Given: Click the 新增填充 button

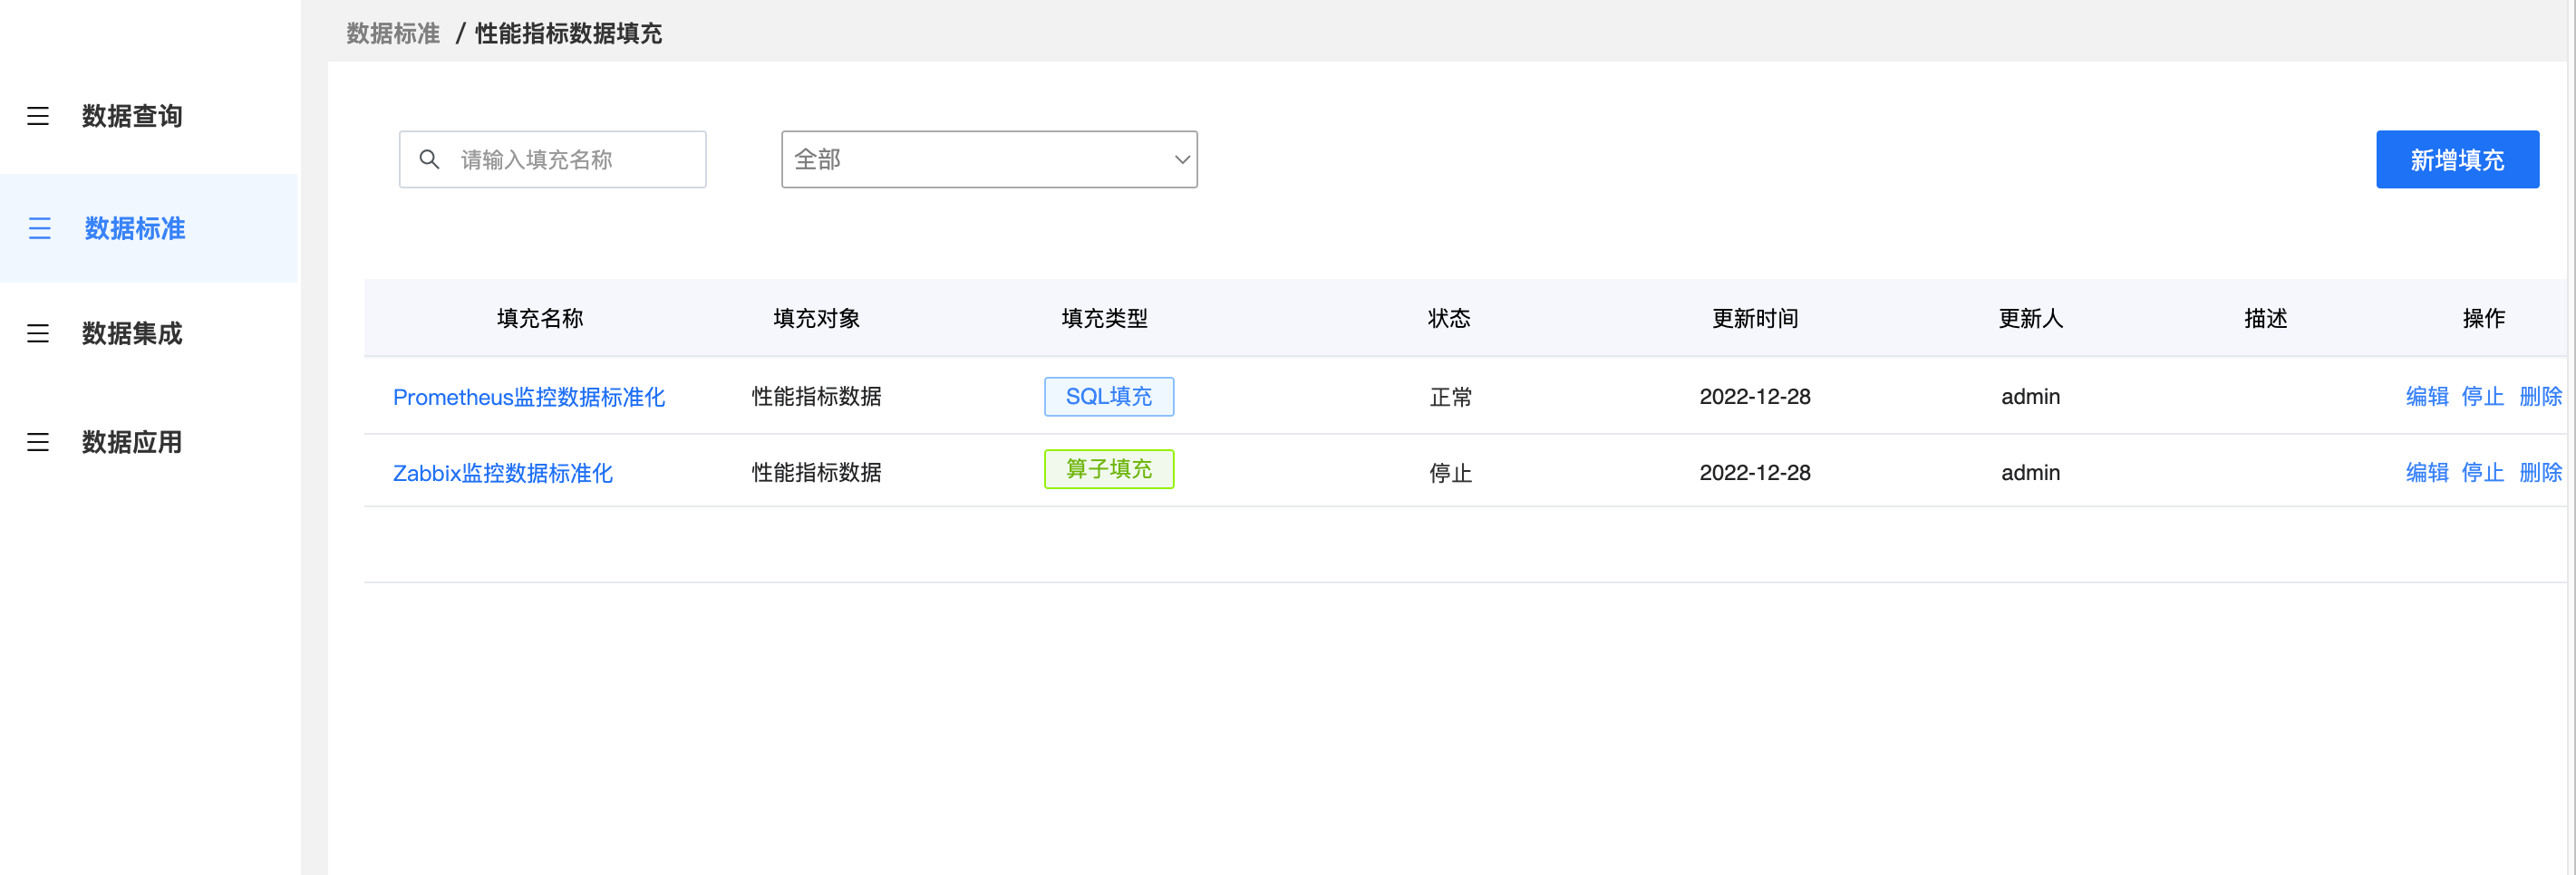Looking at the screenshot, I should [x=2457, y=159].
